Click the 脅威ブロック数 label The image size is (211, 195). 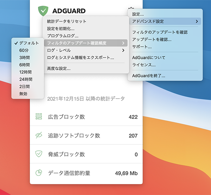tap(66, 154)
